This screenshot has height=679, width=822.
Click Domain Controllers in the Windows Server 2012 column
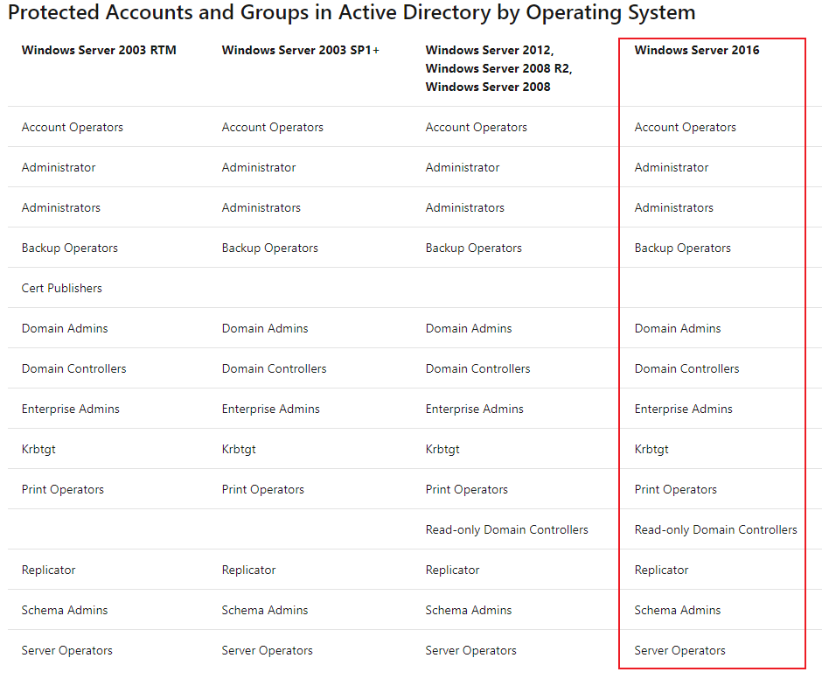coord(477,368)
